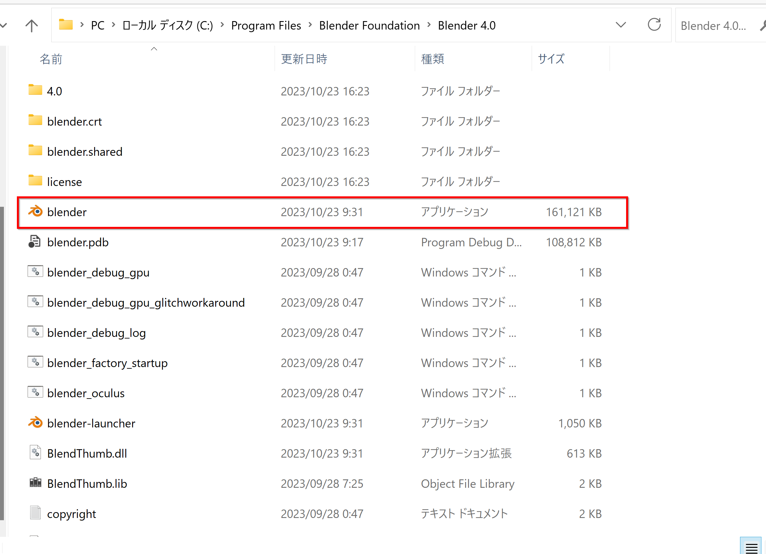Screen dimensions: 766x554
Task: Open the address bar history dropdown
Action: click(x=621, y=25)
